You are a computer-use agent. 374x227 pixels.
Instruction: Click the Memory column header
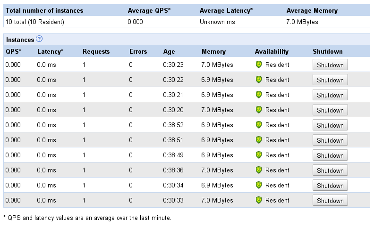tap(213, 52)
